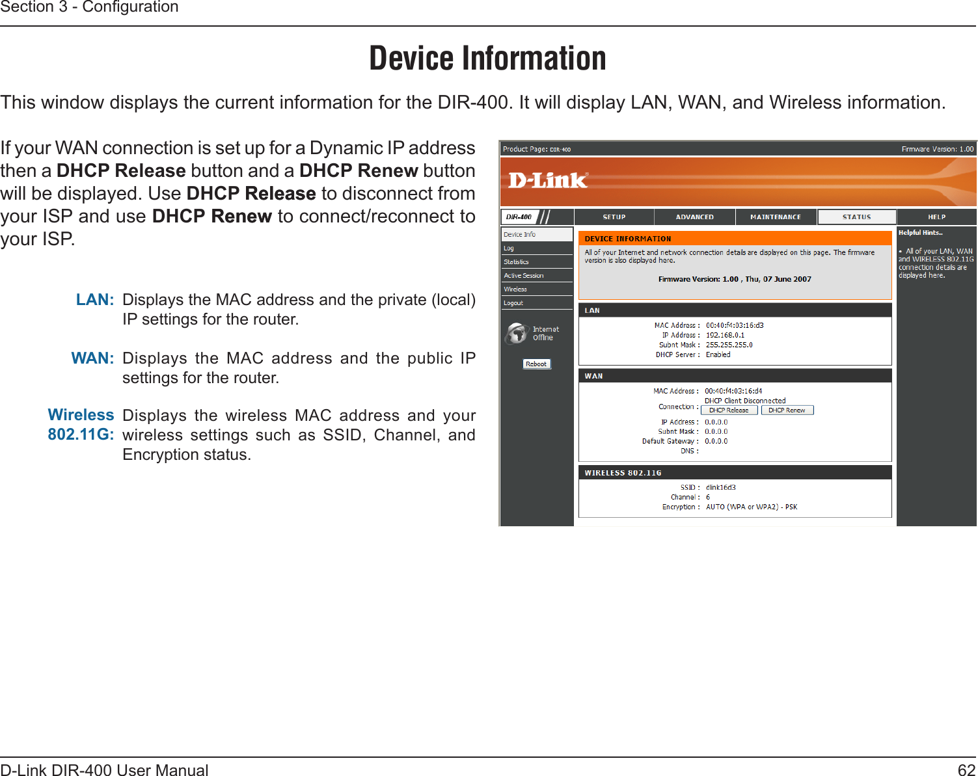Click the Default Gateway 0.0.0.0 value
This screenshot has height=776, width=978.
(716, 441)
